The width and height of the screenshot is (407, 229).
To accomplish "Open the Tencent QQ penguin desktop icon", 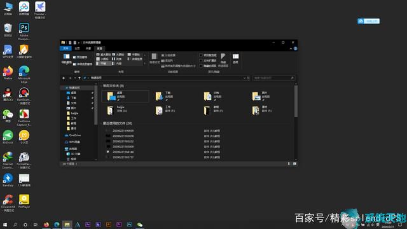I will click(x=8, y=95).
